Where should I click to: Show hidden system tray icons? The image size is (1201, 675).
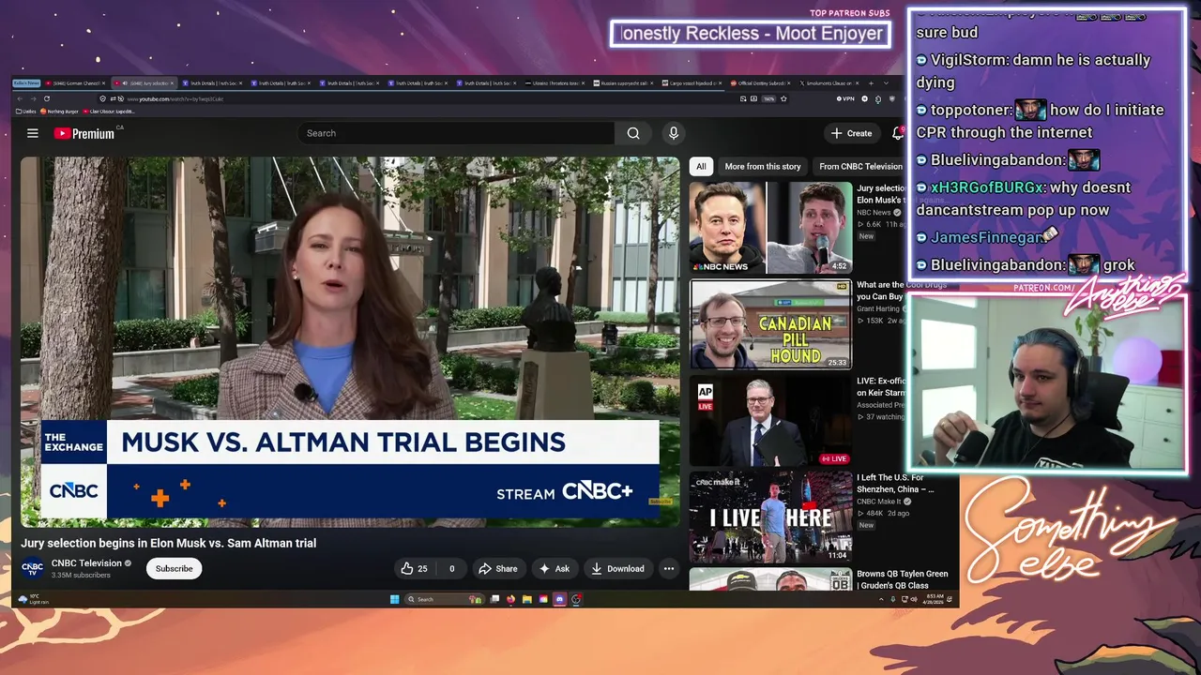pos(881,599)
